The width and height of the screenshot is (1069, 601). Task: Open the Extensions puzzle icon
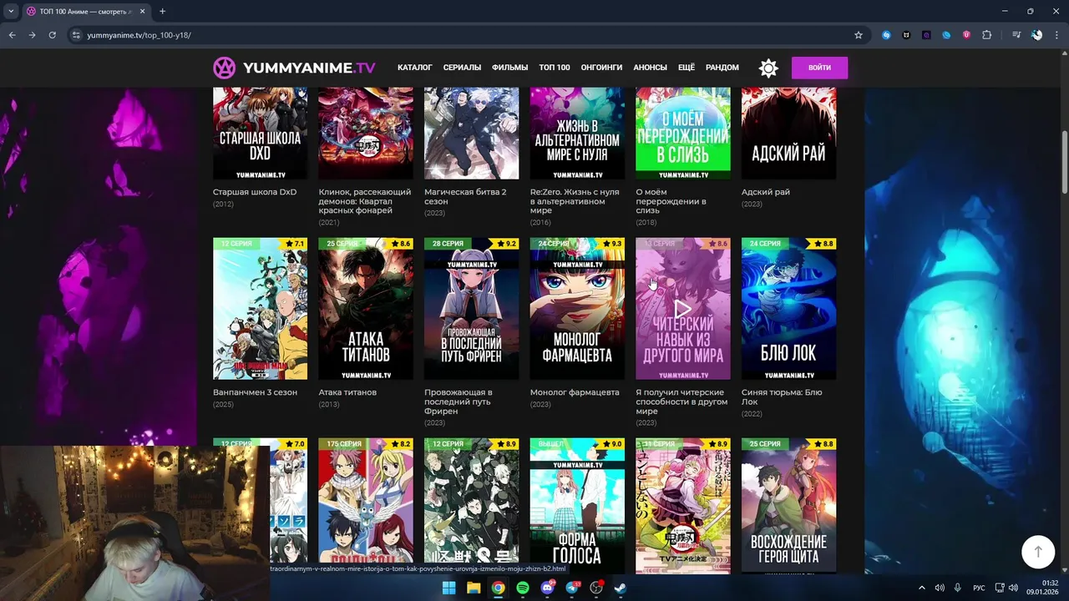(987, 35)
